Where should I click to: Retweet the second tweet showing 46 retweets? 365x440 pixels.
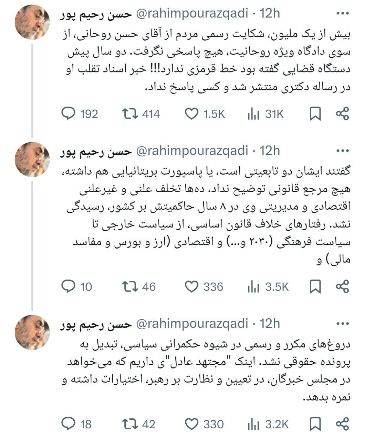coord(130,286)
